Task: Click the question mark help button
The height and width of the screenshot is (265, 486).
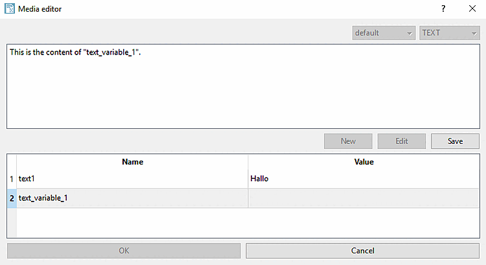Action: [443, 9]
